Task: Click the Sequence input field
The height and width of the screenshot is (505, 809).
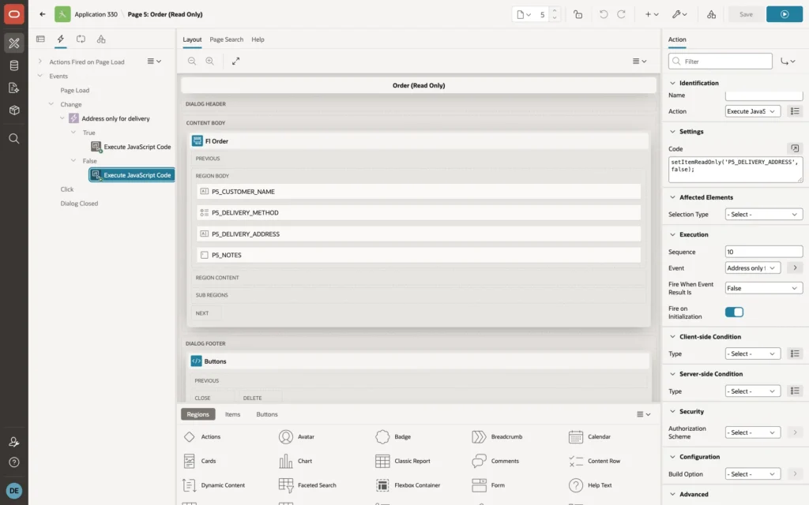Action: (764, 252)
